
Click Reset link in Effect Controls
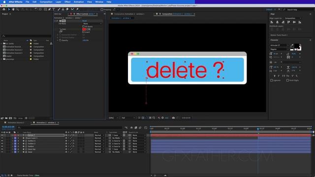pyautogui.click(x=85, y=21)
